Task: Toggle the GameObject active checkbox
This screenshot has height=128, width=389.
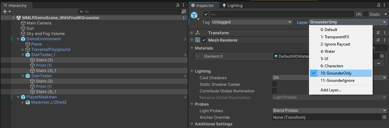Action: click(206, 14)
